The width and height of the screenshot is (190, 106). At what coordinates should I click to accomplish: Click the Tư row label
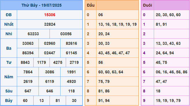[9, 62]
